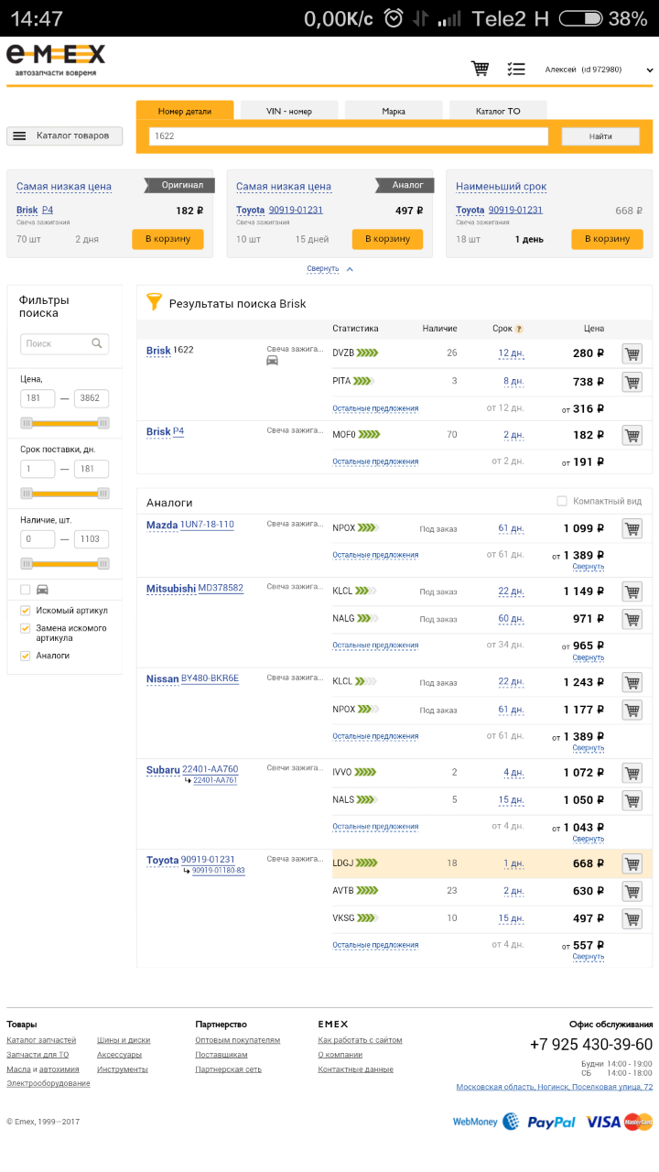Add the LDGJ offer at 668 ₽ to cart
659x1172 pixels.
tap(632, 863)
